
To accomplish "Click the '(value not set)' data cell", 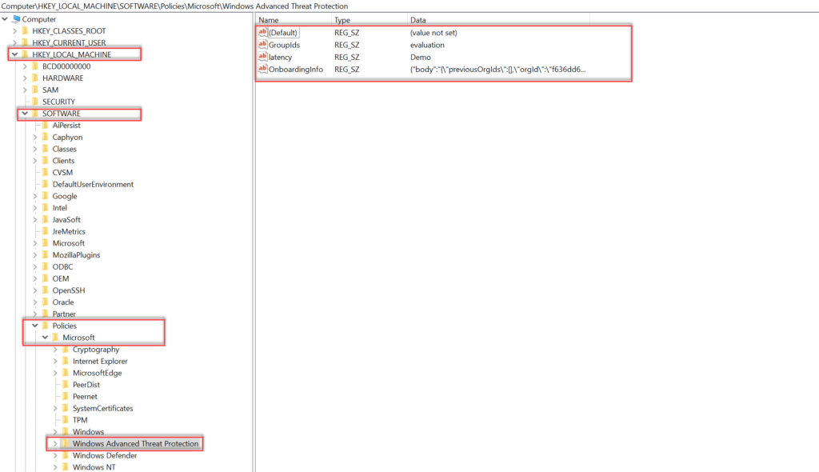I will point(433,33).
